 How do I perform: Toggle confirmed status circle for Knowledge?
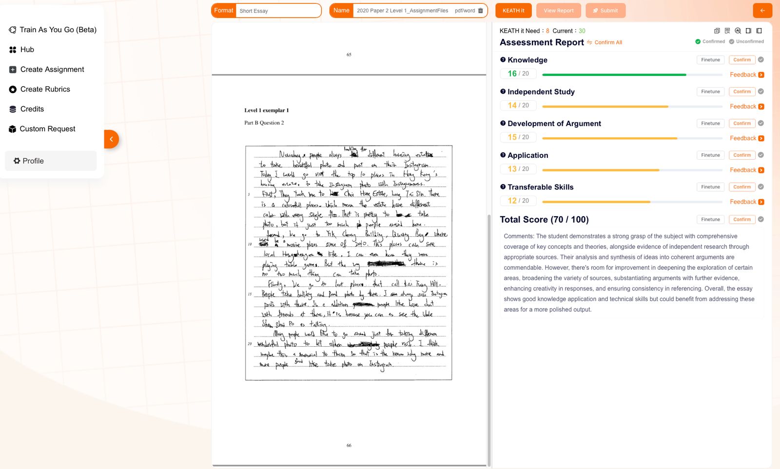761,60
